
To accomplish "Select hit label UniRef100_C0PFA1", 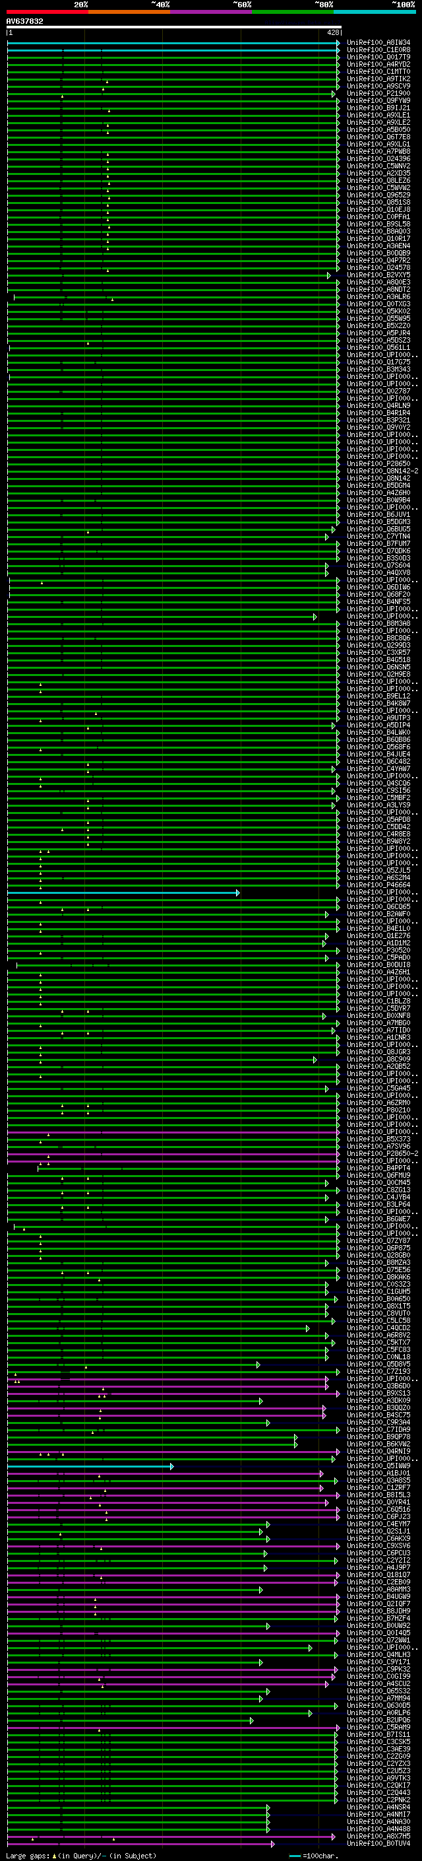I will [378, 217].
